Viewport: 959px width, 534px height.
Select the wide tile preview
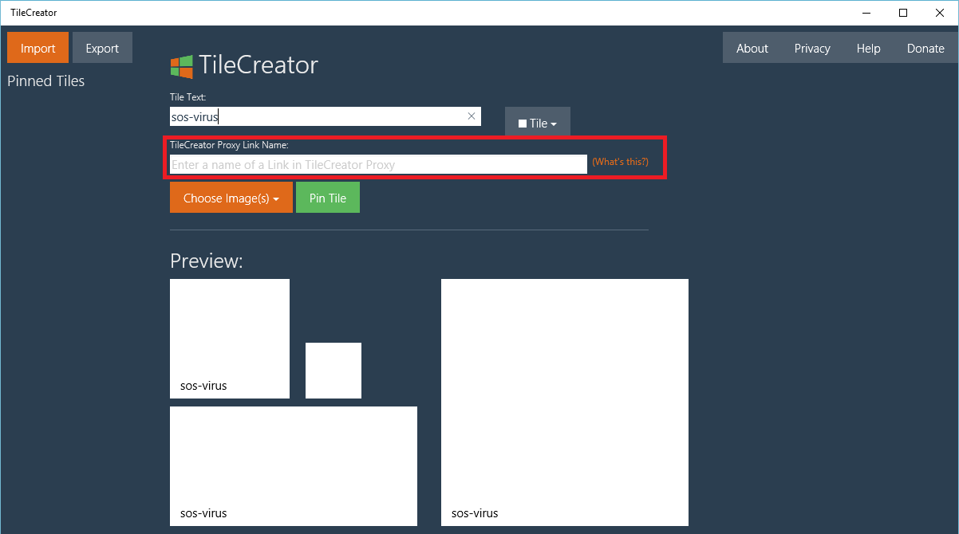(x=294, y=465)
